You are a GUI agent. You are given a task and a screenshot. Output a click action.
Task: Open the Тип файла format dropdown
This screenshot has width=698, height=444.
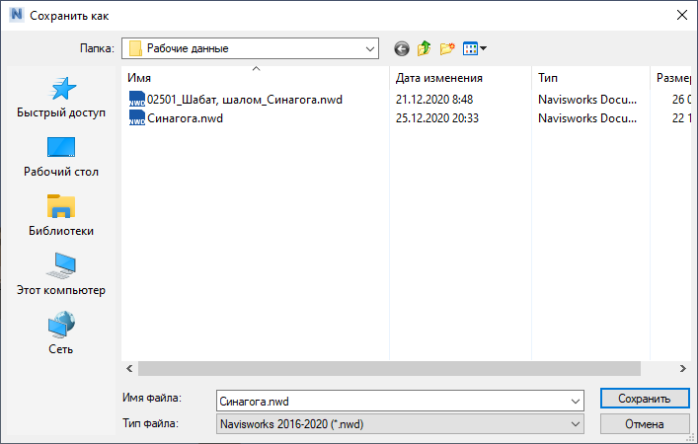(x=575, y=423)
